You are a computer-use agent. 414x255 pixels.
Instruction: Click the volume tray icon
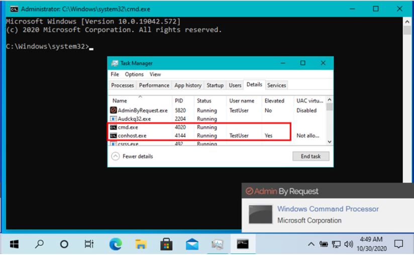pyautogui.click(x=349, y=244)
